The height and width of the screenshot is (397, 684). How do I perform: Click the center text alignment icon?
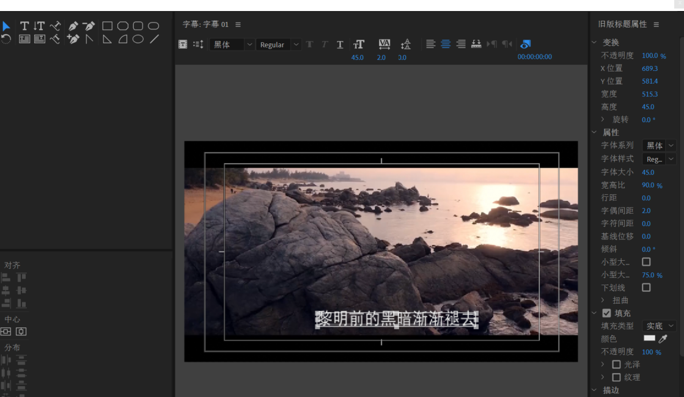pyautogui.click(x=446, y=44)
